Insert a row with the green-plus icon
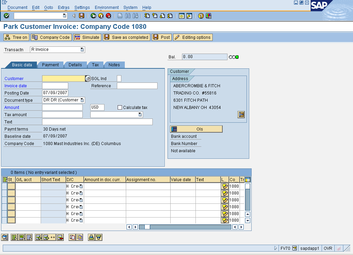Screen dimensions: 353x255 pos(39,237)
